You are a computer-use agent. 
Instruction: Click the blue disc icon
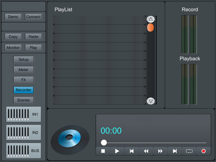69,138
